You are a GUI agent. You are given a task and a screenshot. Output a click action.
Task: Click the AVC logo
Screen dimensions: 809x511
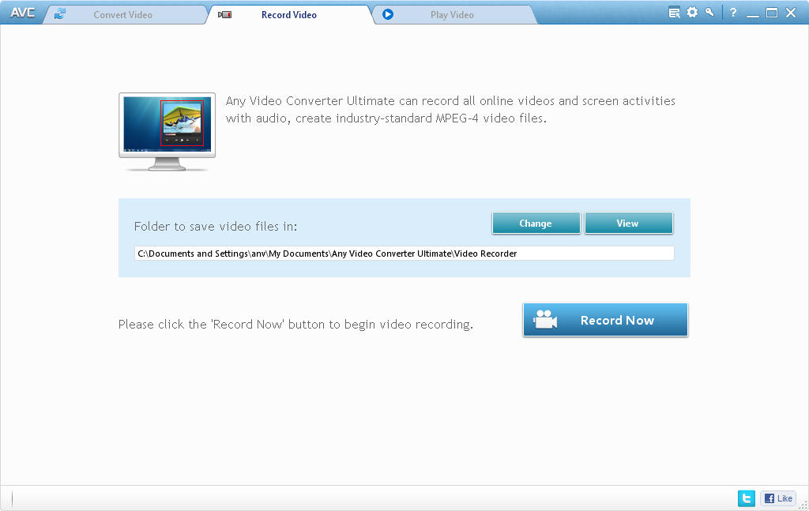(x=22, y=13)
